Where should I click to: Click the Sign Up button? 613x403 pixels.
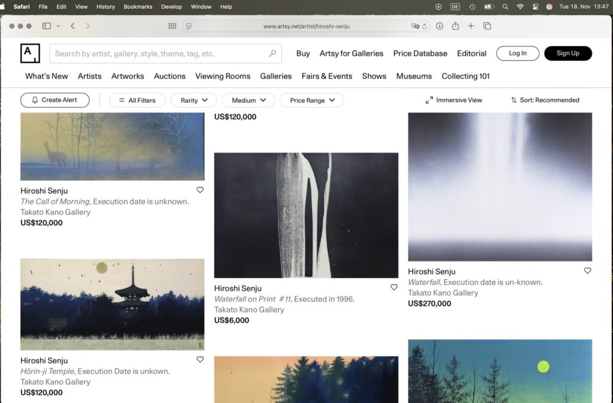click(x=568, y=53)
